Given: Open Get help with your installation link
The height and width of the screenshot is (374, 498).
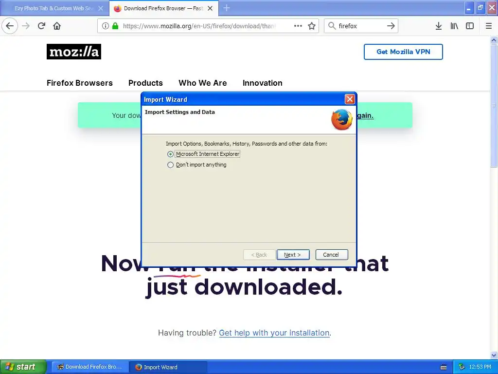Looking at the screenshot, I should coord(274,333).
